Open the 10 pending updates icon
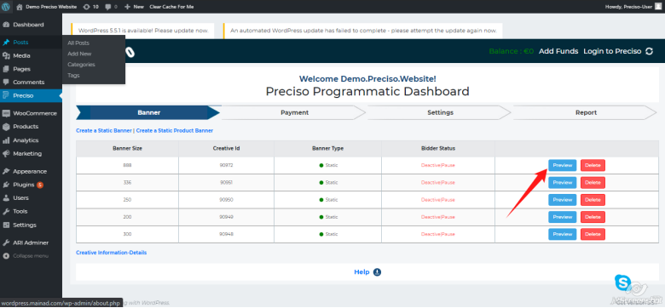This screenshot has width=665, height=308. 91,7
